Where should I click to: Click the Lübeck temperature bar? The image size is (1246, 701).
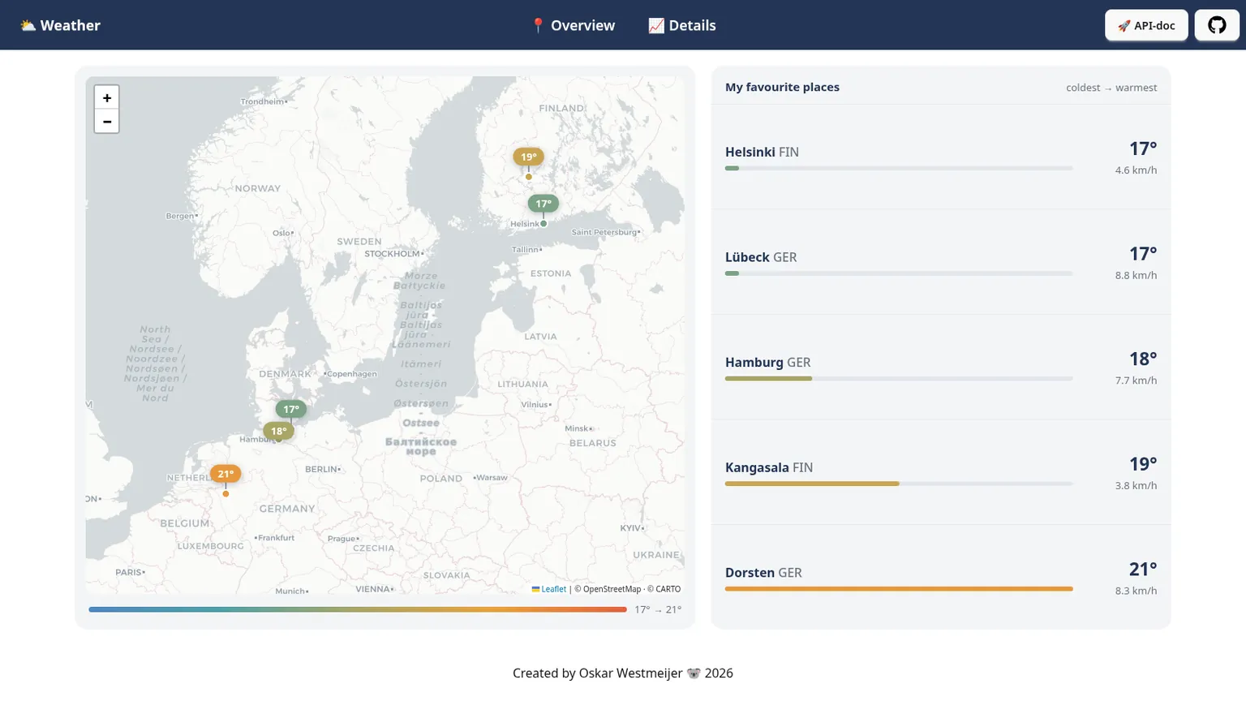click(899, 273)
